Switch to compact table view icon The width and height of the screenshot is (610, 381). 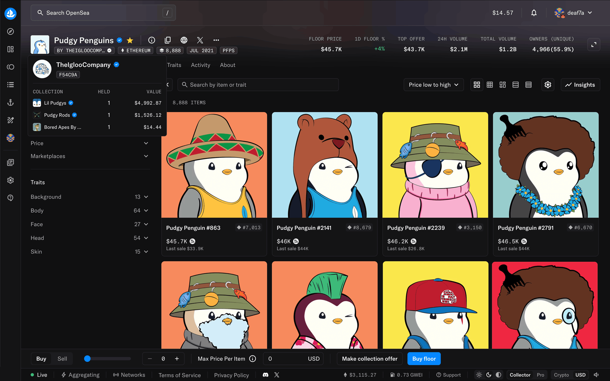tap(528, 85)
